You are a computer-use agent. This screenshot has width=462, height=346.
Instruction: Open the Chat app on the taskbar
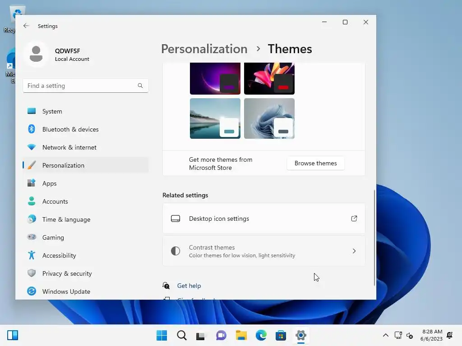(221, 335)
